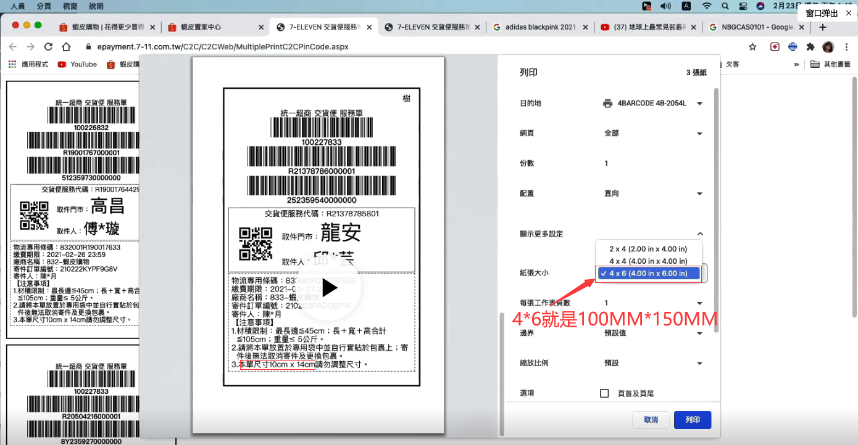Screen dimensions: 858x445
Task: Switch to the NBGCAS0101 Google tab
Action: 756,27
